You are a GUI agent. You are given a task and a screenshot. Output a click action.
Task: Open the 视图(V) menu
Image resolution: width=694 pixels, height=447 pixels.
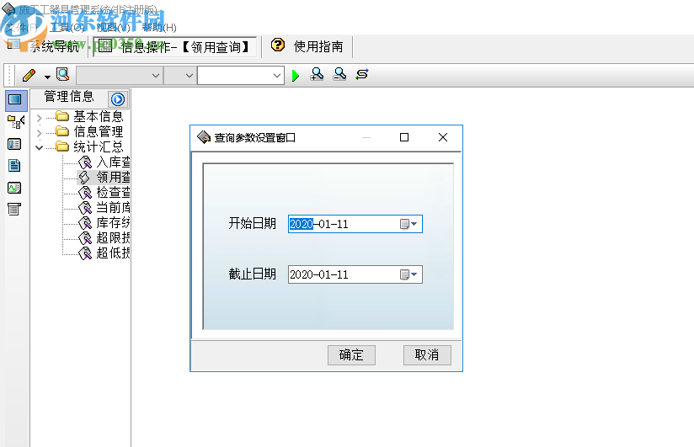point(114,28)
